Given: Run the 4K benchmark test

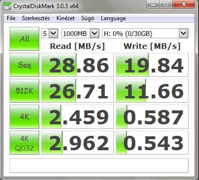Looking at the screenshot, I should tap(24, 117).
